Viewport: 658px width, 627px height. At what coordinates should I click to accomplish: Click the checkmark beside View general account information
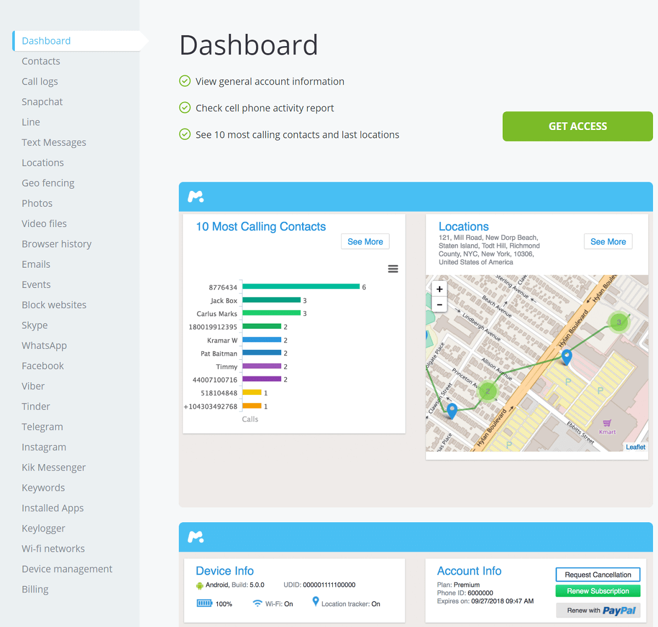coord(185,81)
